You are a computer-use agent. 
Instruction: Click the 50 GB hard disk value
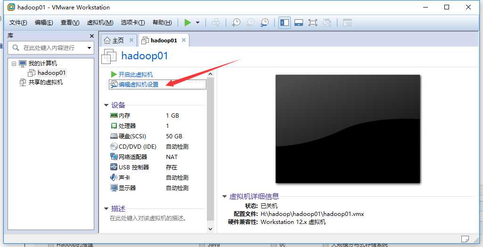coord(174,136)
